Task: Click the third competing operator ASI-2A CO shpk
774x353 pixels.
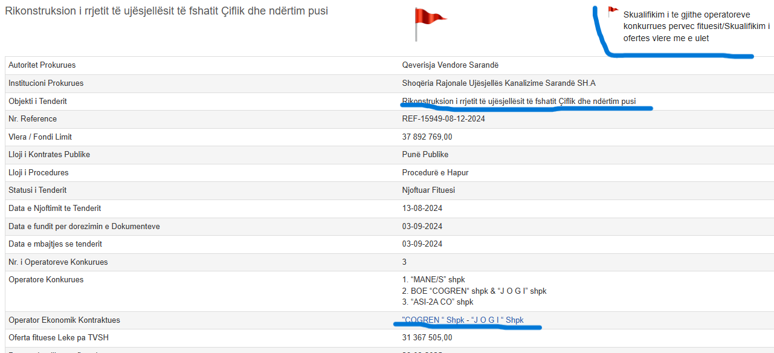Action: (x=437, y=302)
